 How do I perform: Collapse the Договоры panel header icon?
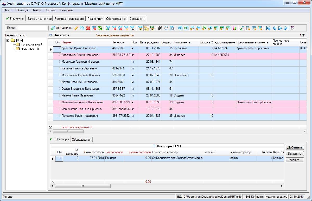[154, 146]
